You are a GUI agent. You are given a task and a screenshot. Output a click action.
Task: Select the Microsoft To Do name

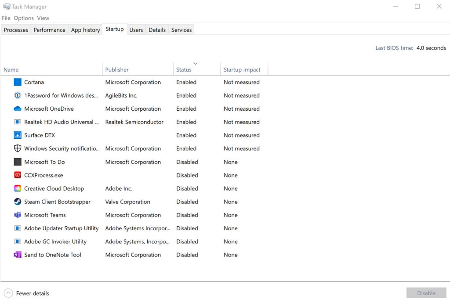pos(44,162)
